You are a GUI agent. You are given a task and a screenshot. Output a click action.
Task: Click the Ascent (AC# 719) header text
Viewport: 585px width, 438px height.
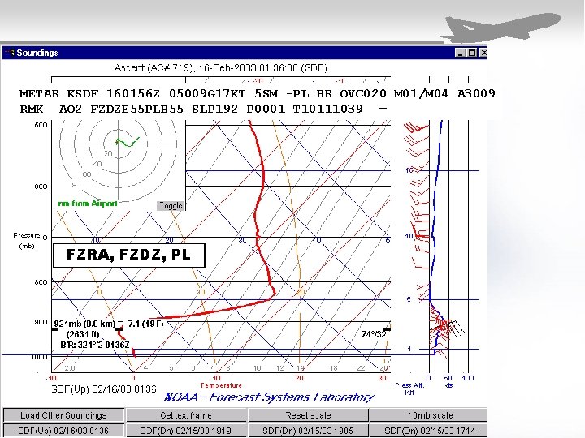pyautogui.click(x=220, y=68)
